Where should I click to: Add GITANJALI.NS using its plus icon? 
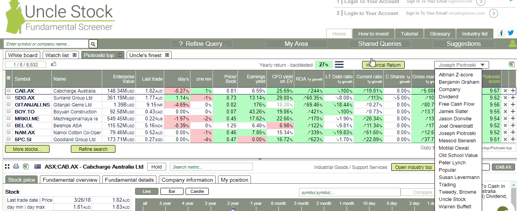tap(513, 105)
